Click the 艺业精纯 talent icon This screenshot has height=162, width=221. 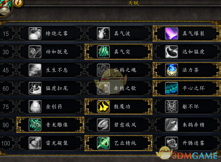pyautogui.click(x=103, y=143)
